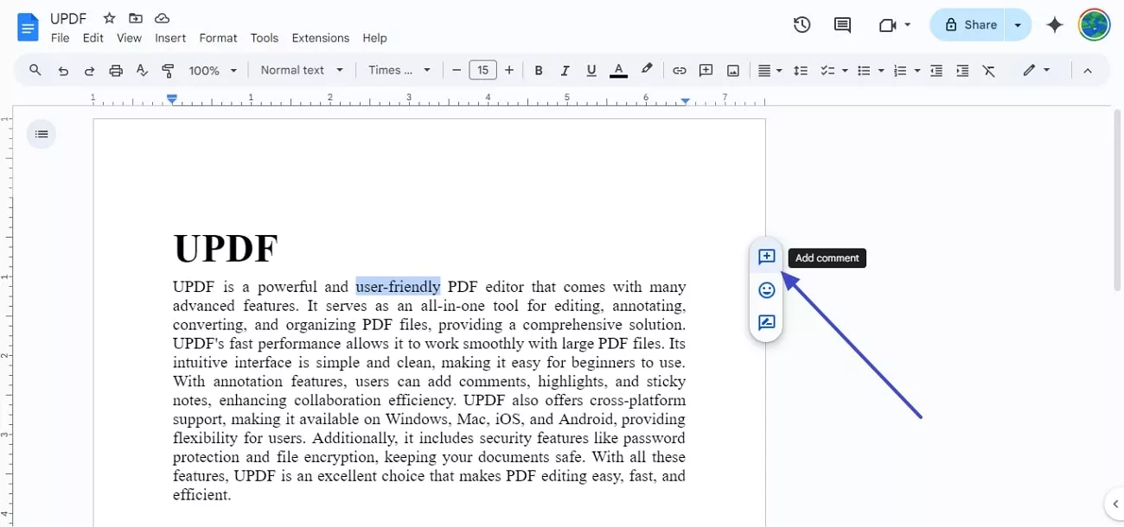Screen dimensions: 1124x527
Task: Collapse the menus with the caret
Action: click(x=1088, y=71)
